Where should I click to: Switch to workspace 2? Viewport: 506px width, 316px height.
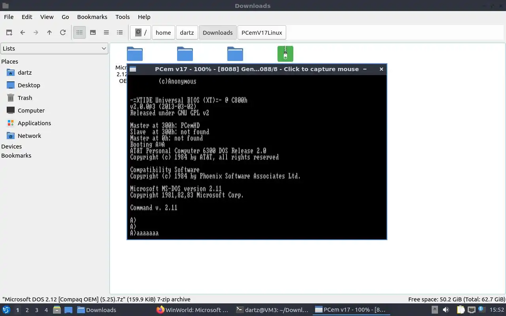click(x=27, y=310)
